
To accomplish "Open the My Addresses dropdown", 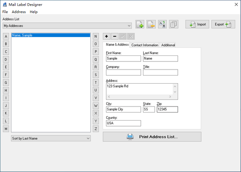I will (x=67, y=26).
